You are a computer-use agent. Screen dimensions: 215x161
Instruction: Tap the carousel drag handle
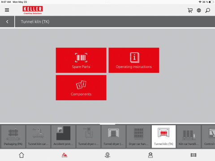(107, 124)
